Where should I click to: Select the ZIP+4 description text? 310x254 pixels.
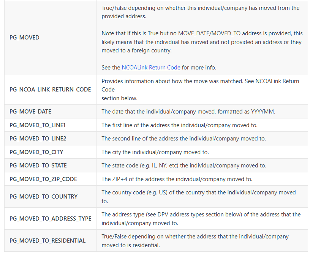(x=177, y=179)
